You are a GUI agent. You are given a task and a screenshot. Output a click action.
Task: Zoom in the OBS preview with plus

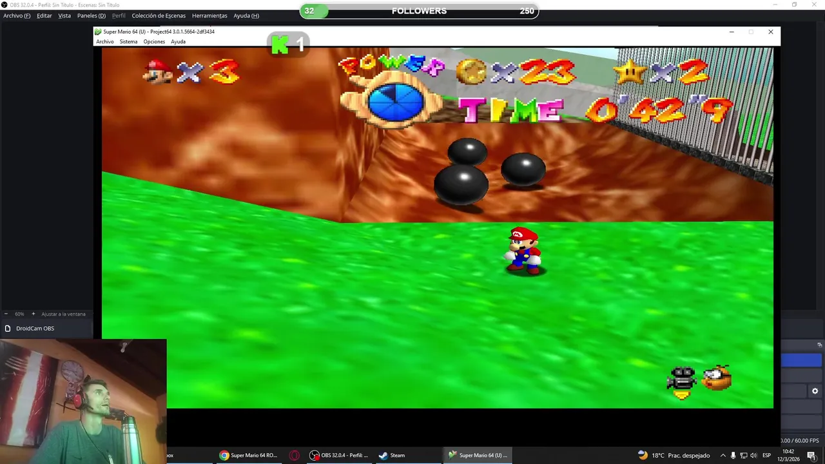34,314
